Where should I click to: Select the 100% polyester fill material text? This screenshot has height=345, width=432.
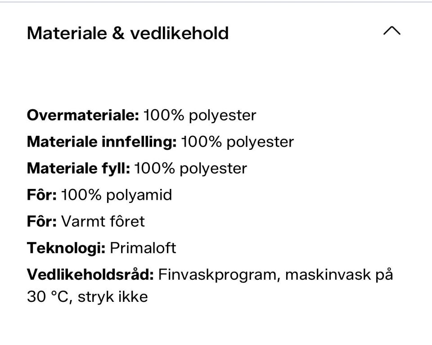pos(191,168)
